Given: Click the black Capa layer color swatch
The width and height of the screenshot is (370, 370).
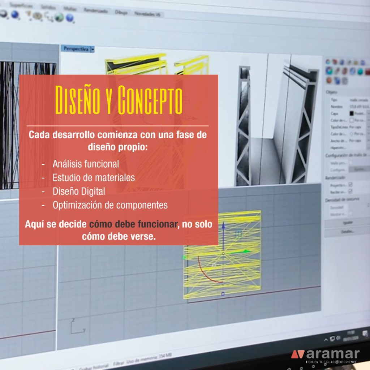Looking at the screenshot, I should point(352,113).
